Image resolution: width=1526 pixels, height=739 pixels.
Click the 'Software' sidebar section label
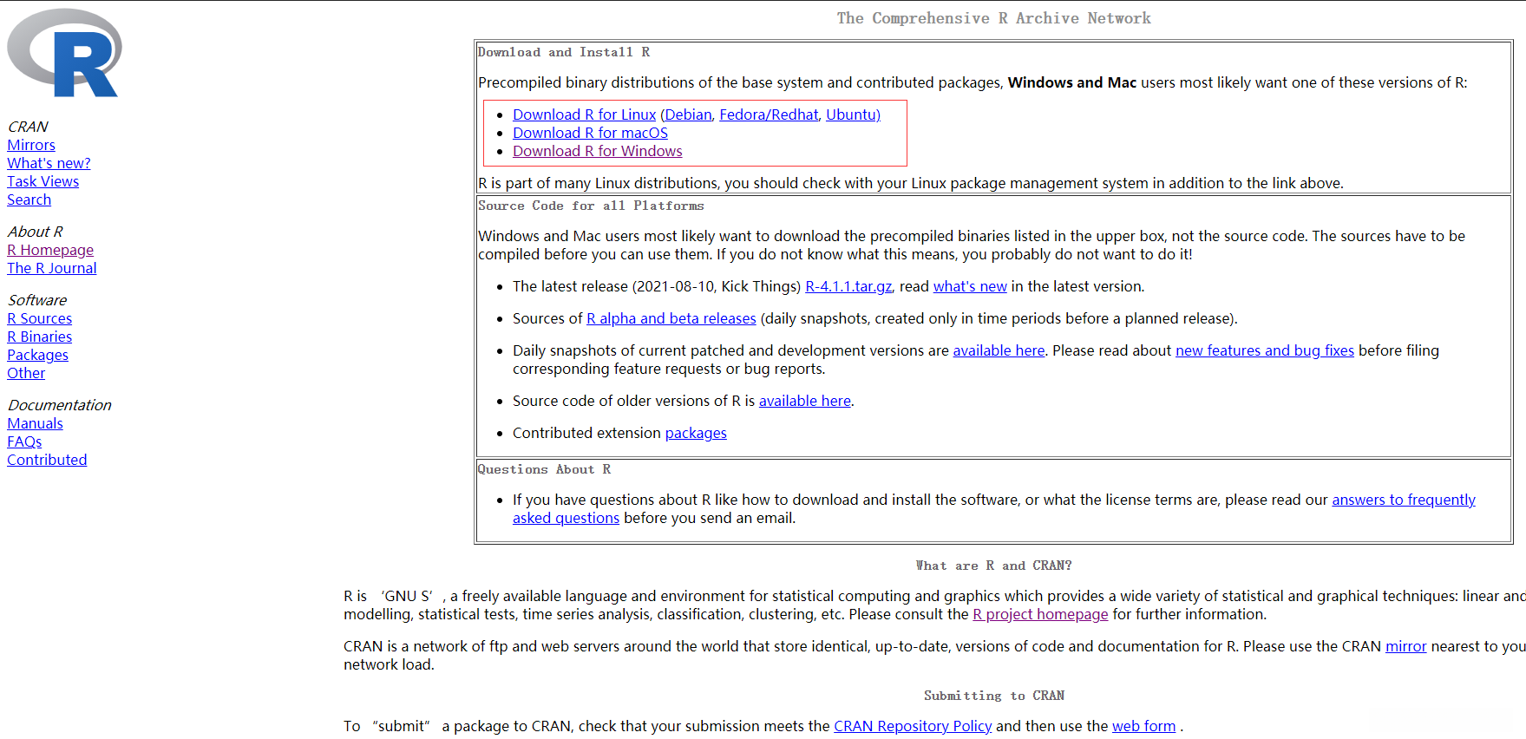coord(37,300)
